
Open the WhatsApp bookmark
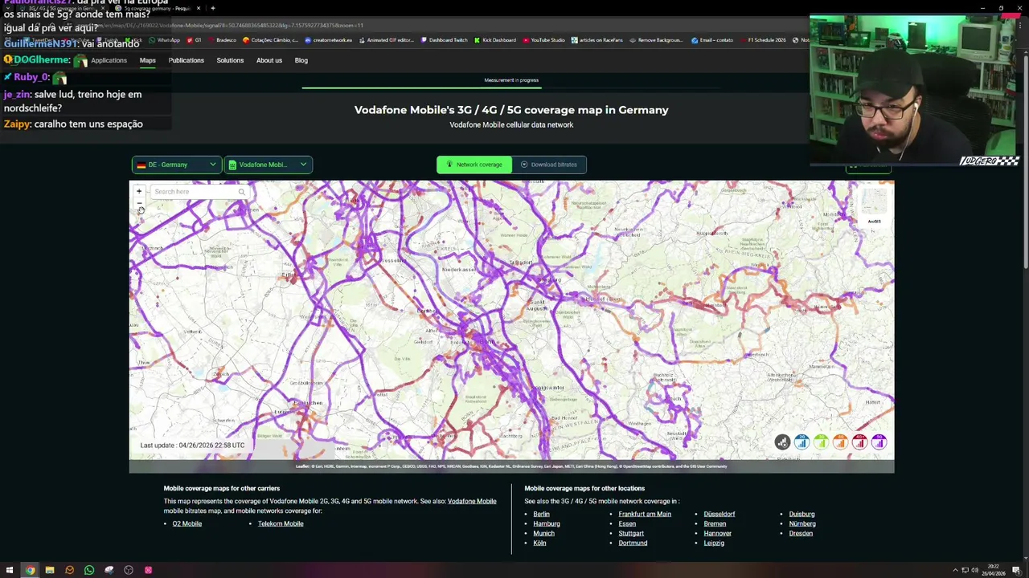[x=165, y=40]
